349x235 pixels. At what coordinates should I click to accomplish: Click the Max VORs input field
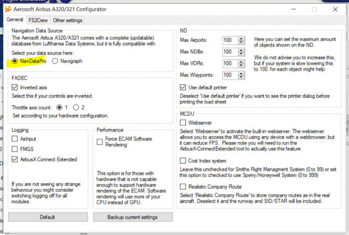230,63
